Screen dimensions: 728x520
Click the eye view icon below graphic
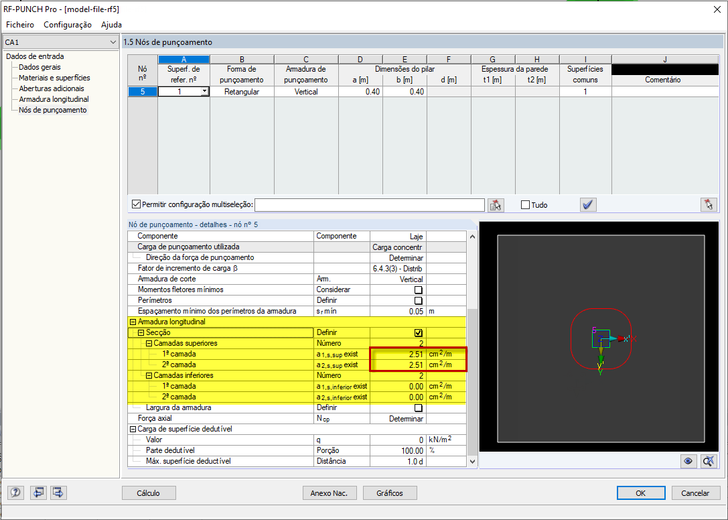point(688,461)
